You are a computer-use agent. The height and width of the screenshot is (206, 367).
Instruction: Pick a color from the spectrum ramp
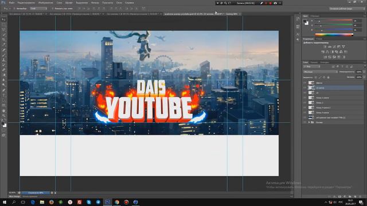[x=334, y=35]
